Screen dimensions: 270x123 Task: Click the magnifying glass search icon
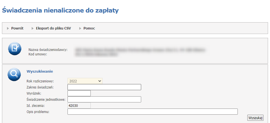click(x=14, y=74)
